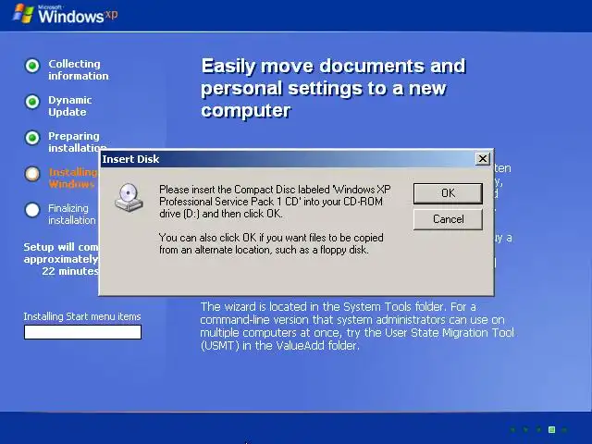Image resolution: width=592 pixels, height=444 pixels.
Task: Click the 'Finalizing installation' step label
Action: point(72,214)
